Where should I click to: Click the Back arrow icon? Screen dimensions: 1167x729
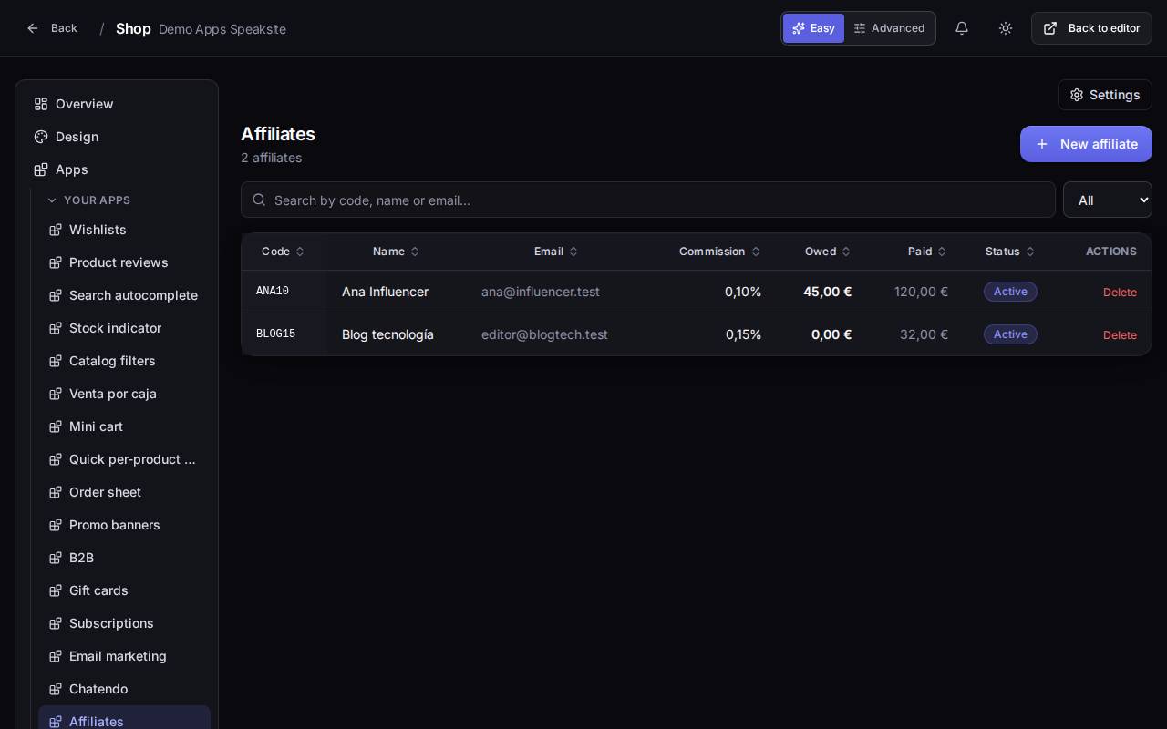pos(33,28)
